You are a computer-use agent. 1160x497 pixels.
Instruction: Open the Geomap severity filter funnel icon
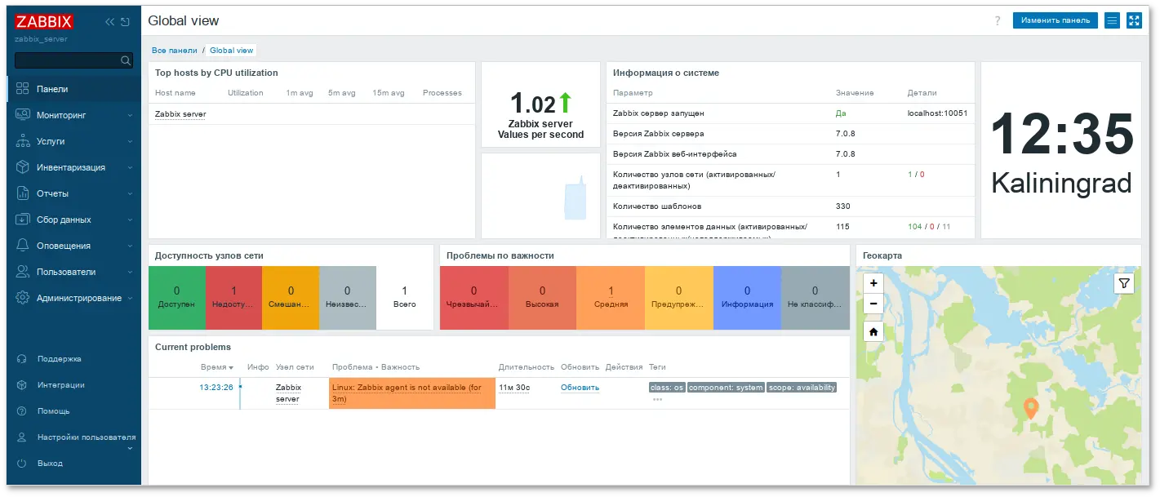[1124, 282]
